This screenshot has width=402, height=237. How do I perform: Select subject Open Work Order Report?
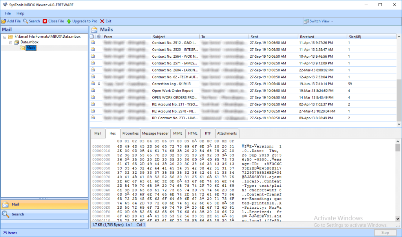[x=172, y=91]
